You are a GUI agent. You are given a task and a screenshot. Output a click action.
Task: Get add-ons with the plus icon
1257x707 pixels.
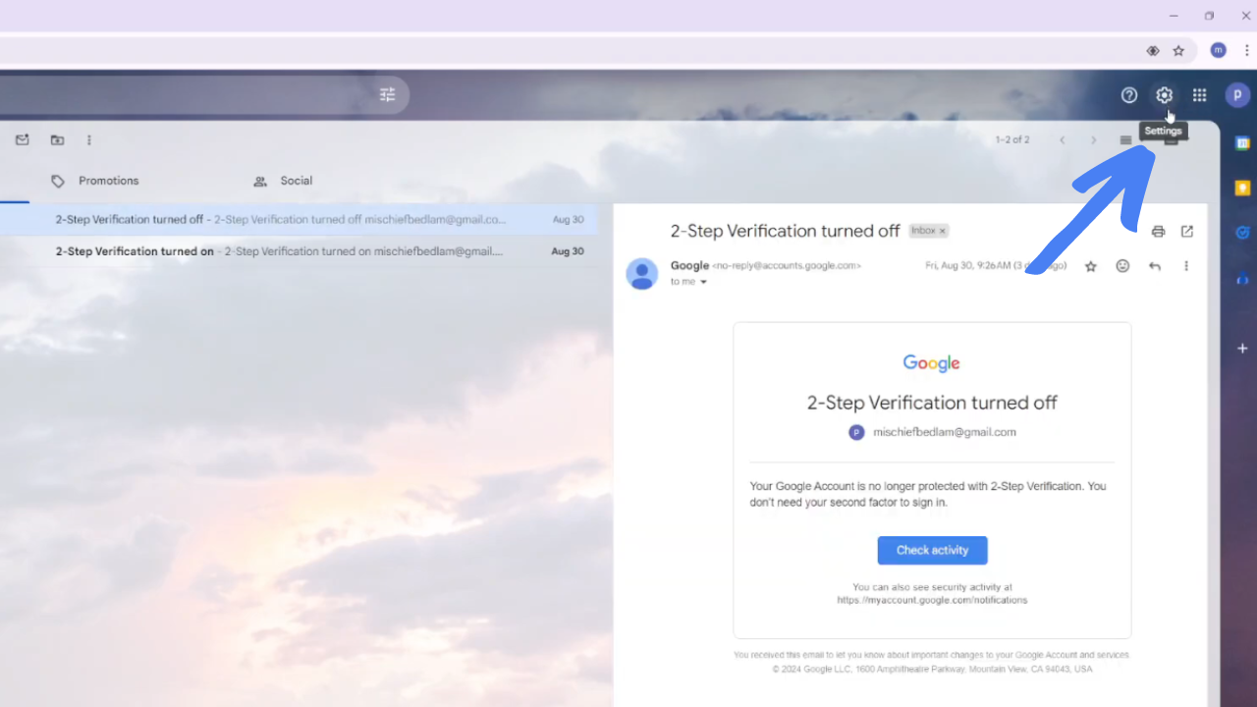pyautogui.click(x=1242, y=348)
